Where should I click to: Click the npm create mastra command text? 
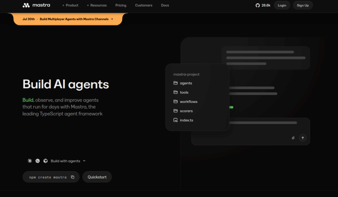pos(48,178)
